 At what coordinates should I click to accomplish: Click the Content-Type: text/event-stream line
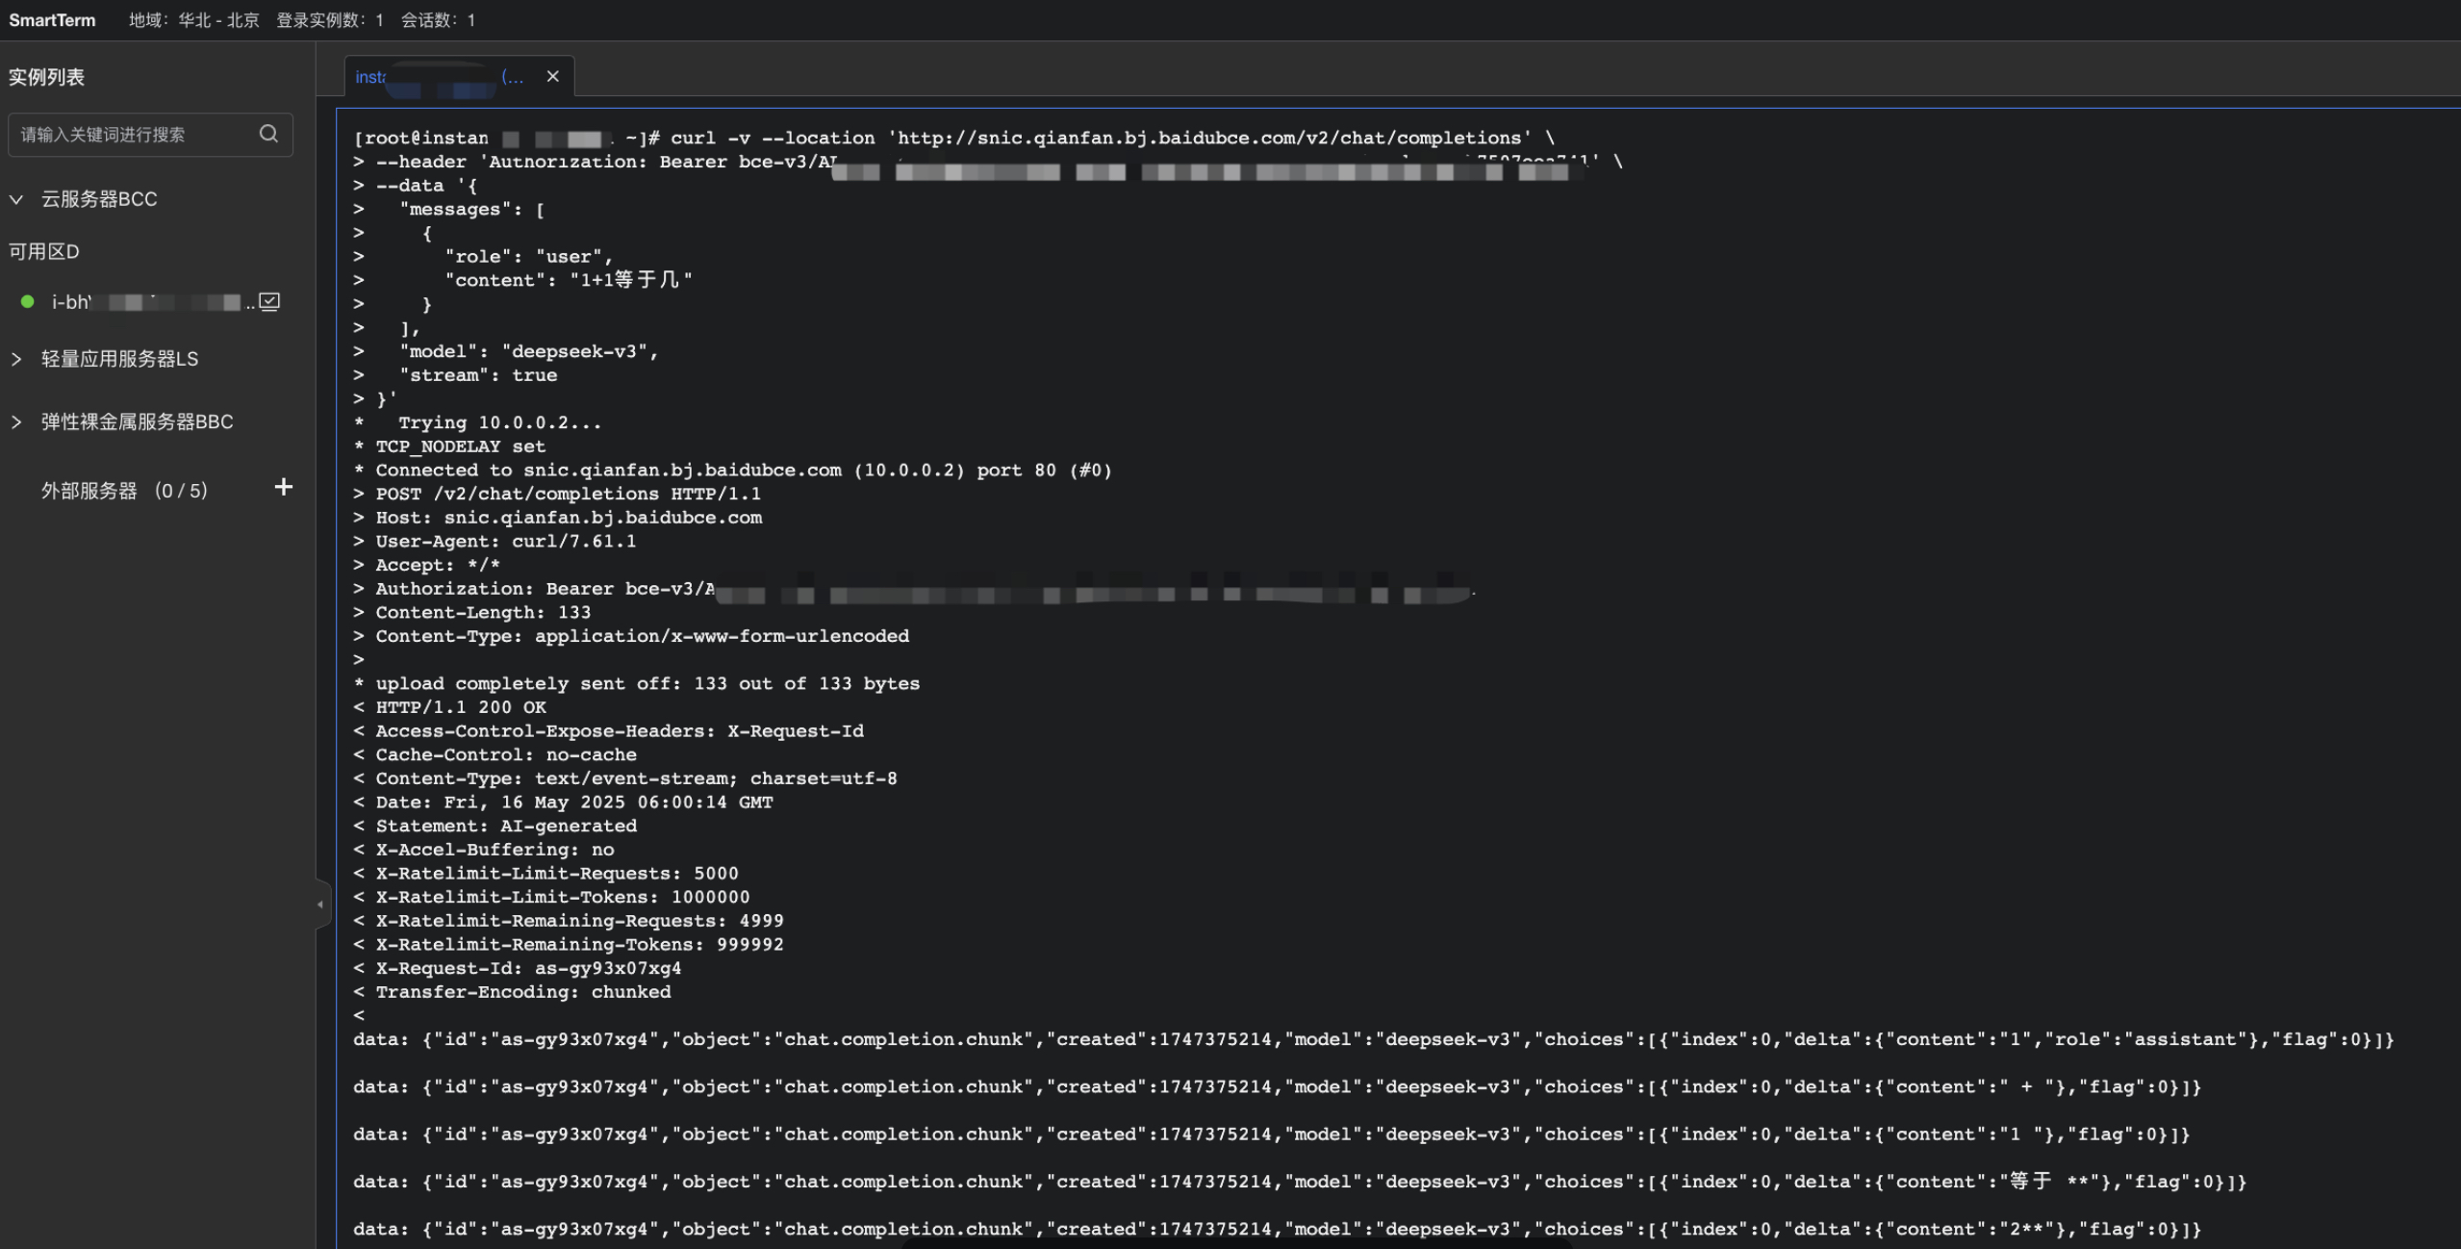(625, 778)
